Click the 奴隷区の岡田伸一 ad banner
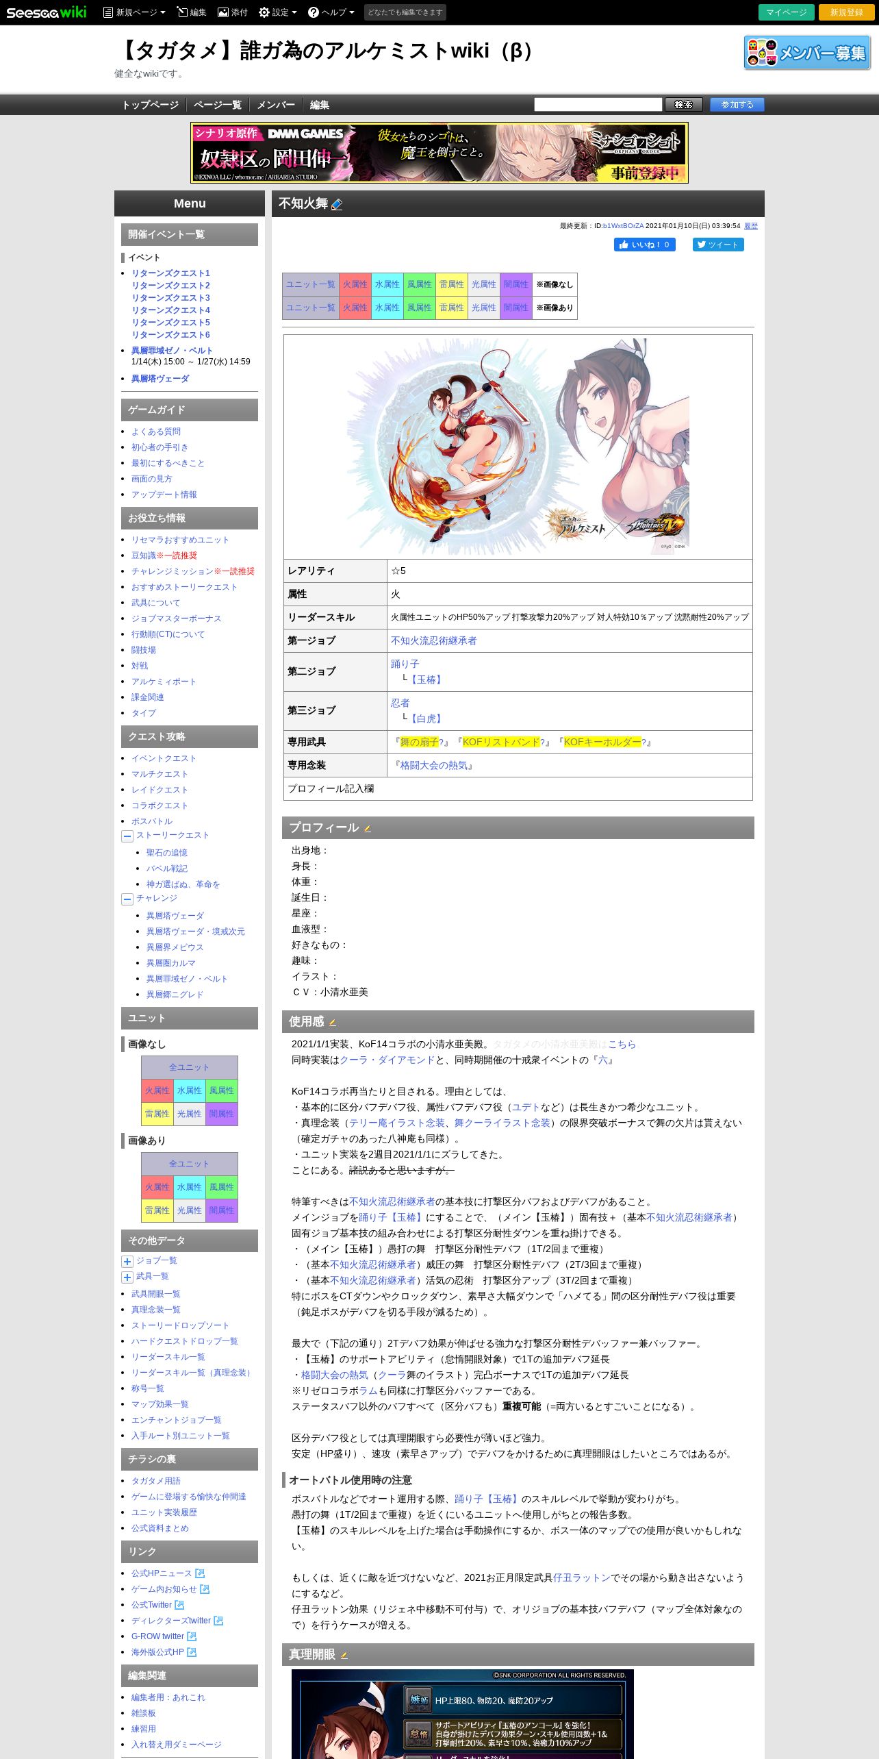The image size is (879, 1759). pos(439,153)
